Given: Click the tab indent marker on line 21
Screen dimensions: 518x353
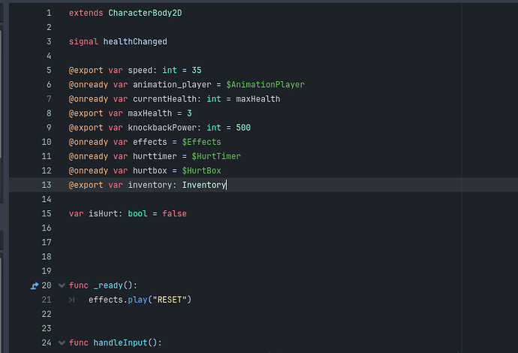Looking at the screenshot, I should click(x=72, y=300).
